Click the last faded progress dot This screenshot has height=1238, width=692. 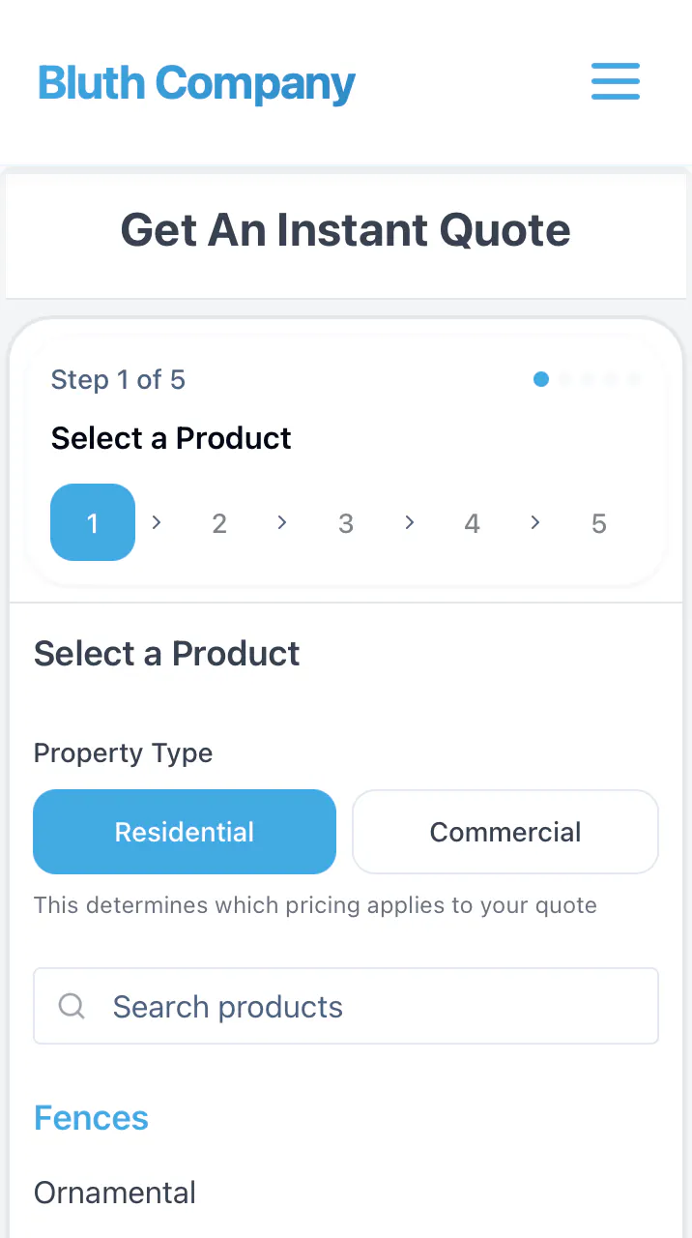(634, 379)
